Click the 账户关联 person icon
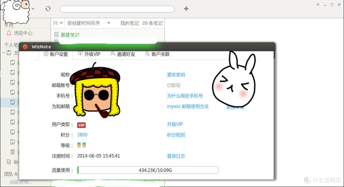Image resolution: width=344 pixels, height=187 pixels. tap(147, 54)
